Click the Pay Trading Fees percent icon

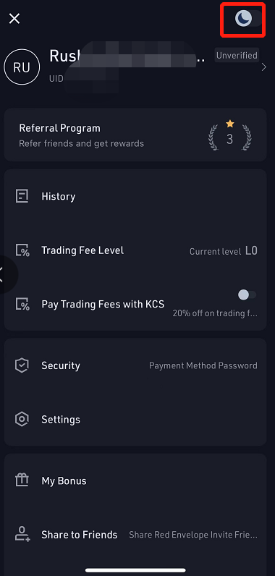[22, 304]
